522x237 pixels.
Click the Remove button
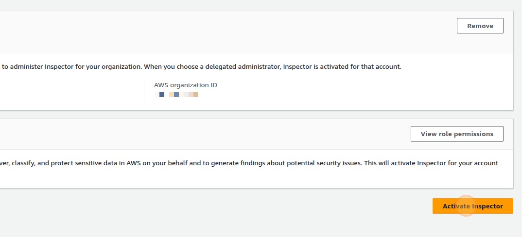[x=480, y=26]
